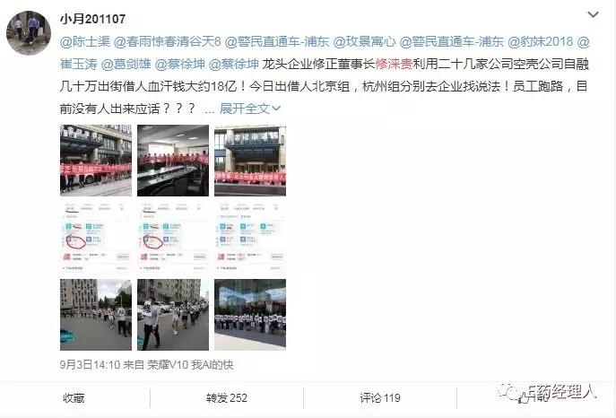This screenshot has width=616, height=418.
Task: Open third photo of building entrance
Action: click(x=250, y=161)
